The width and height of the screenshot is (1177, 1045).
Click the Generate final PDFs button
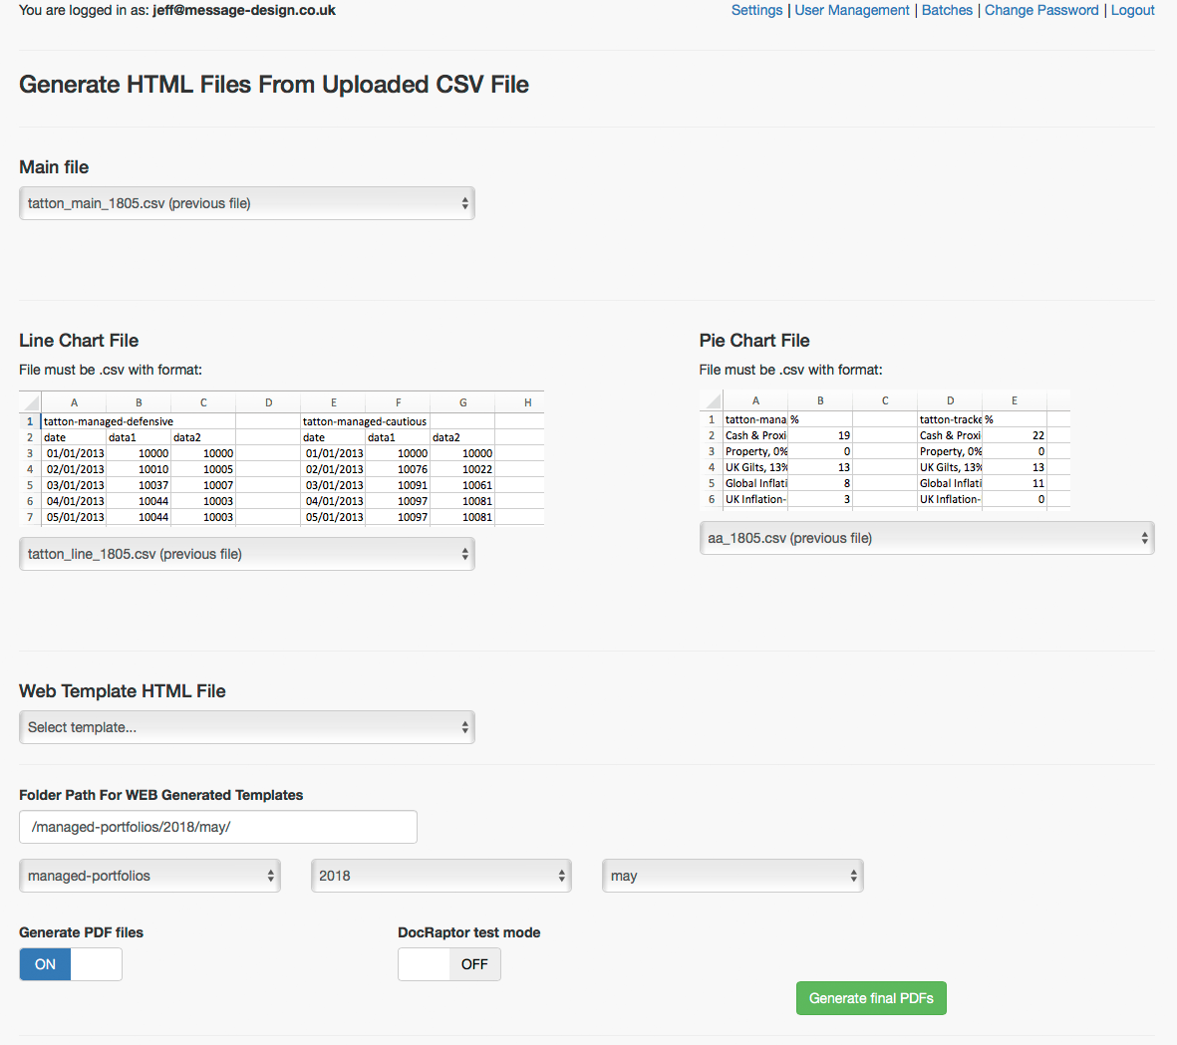(871, 998)
